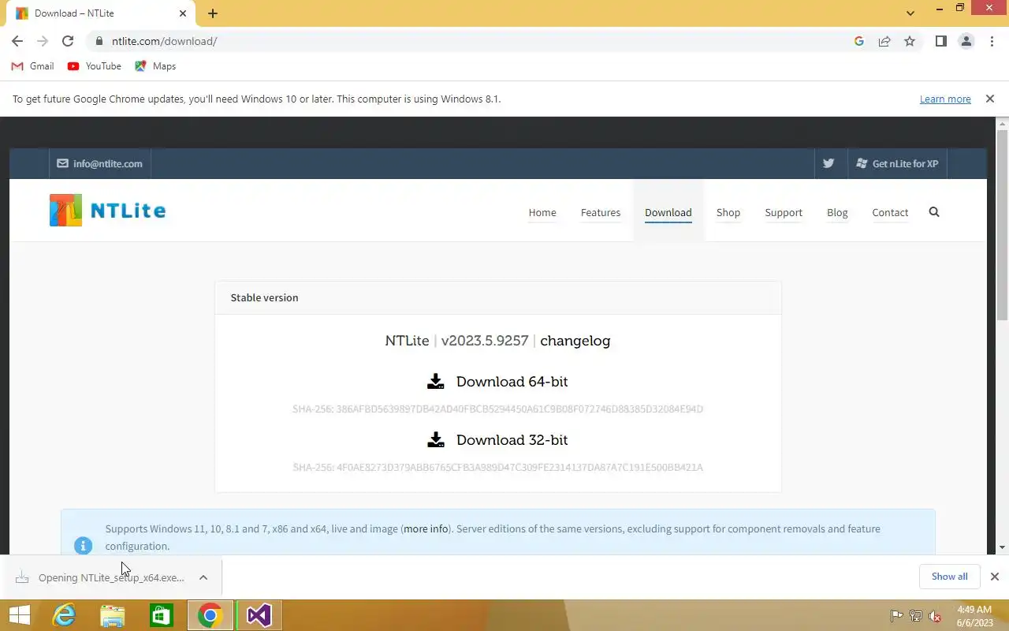The width and height of the screenshot is (1009, 631).
Task: Open the changelog link
Action: point(575,341)
